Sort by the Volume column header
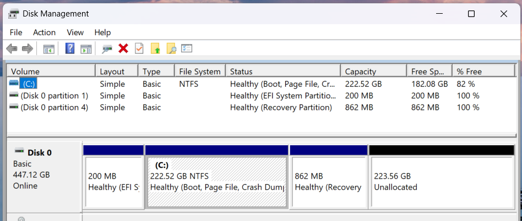Image resolution: width=522 pixels, height=221 pixels. click(x=52, y=71)
